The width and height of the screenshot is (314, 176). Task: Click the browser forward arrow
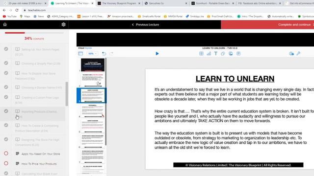click(x=10, y=10)
